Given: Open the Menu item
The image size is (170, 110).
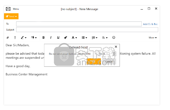Looking at the screenshot, I should 16,9.
